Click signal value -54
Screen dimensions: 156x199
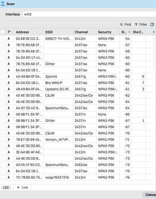point(127,39)
